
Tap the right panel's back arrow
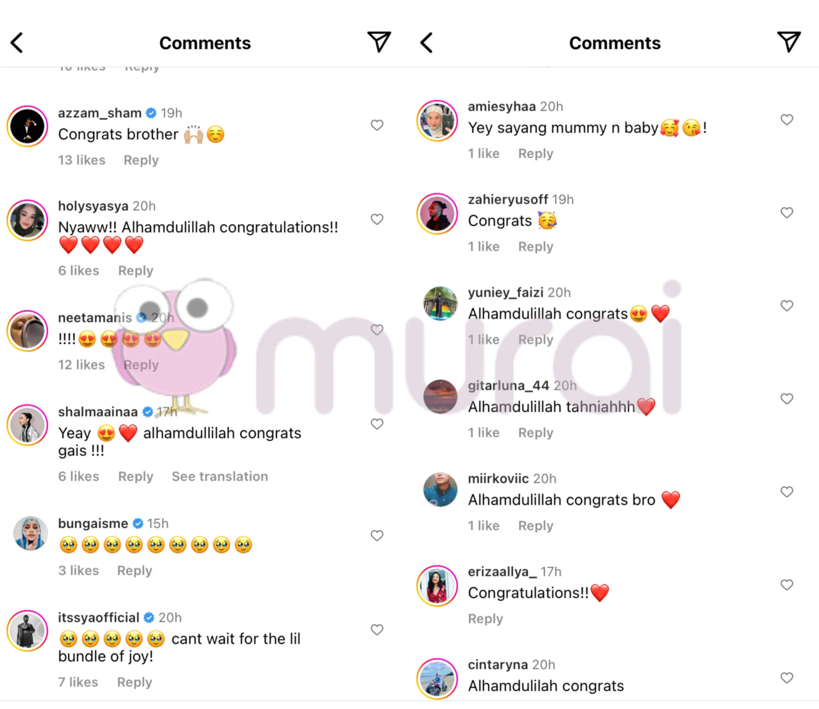[426, 43]
